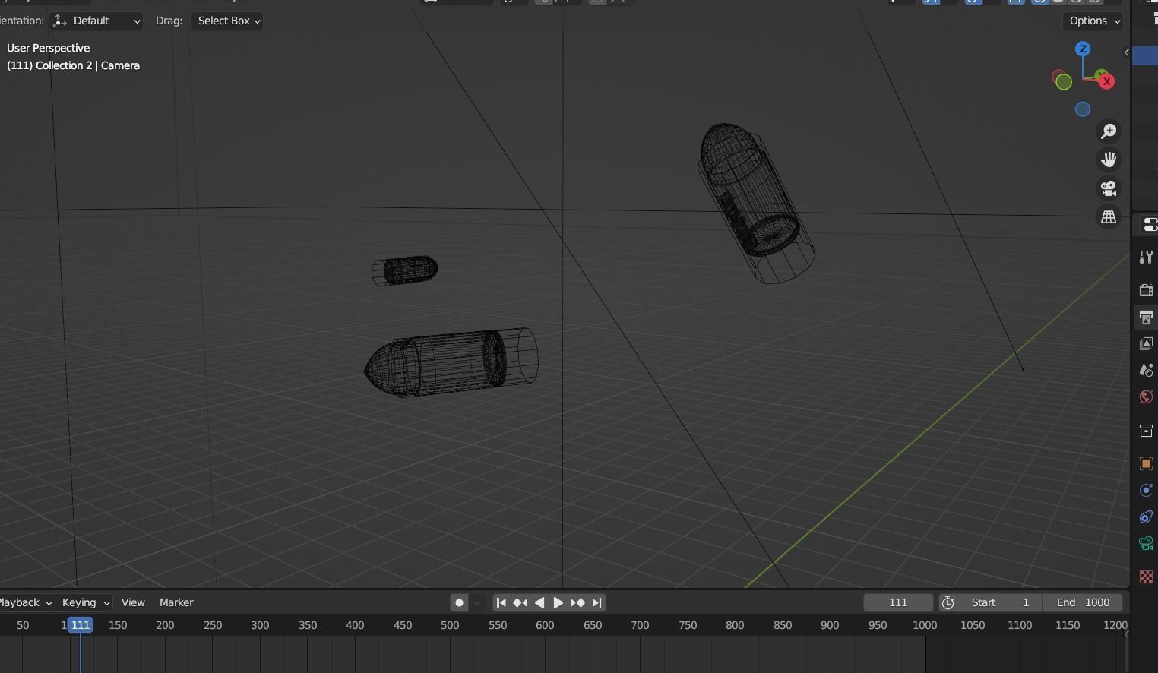Open the World properties tab (red globe)
Image resolution: width=1158 pixels, height=673 pixels.
pyautogui.click(x=1146, y=397)
